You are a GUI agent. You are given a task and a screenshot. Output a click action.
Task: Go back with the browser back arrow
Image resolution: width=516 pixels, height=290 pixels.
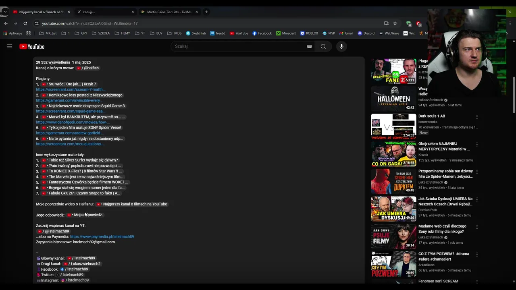[x=6, y=23]
